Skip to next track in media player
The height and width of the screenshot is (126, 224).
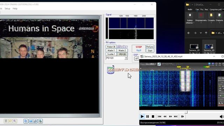pos(176,117)
